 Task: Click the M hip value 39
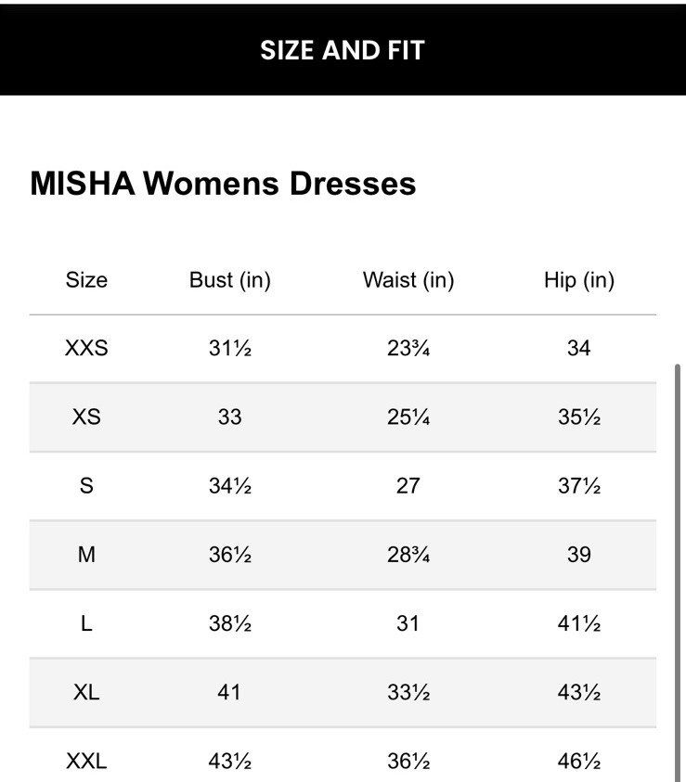click(x=579, y=554)
